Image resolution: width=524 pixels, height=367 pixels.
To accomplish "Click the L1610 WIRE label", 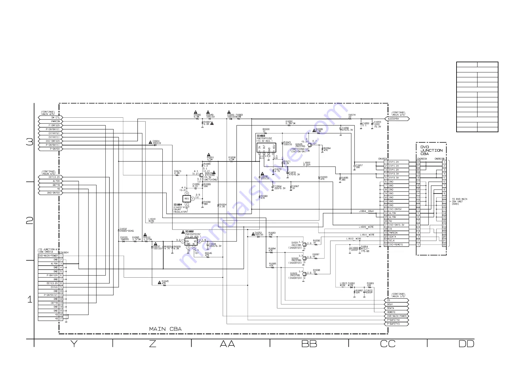I will tap(152, 220).
